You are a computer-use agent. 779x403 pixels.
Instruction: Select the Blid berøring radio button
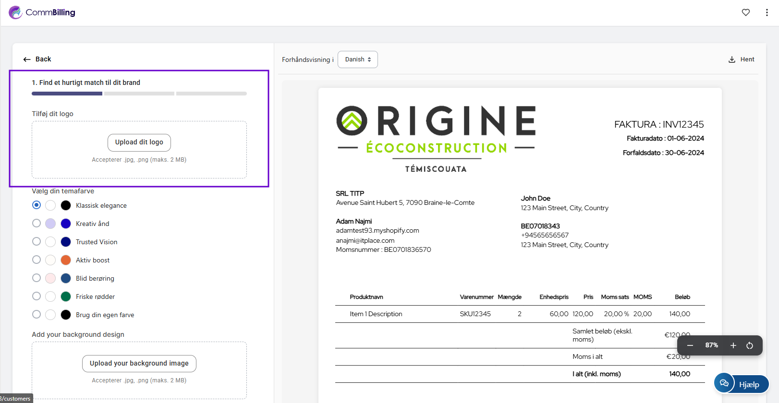(37, 278)
